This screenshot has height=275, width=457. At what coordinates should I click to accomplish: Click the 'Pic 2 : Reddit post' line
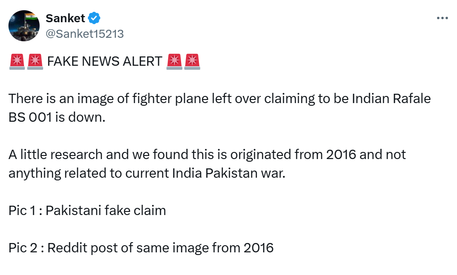[141, 247]
